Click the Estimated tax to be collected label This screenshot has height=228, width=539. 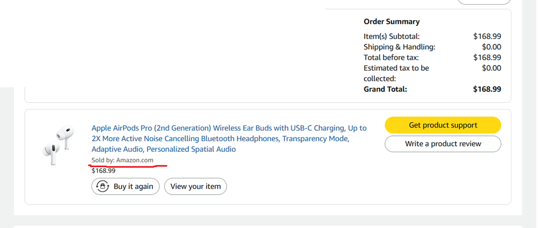[396, 73]
